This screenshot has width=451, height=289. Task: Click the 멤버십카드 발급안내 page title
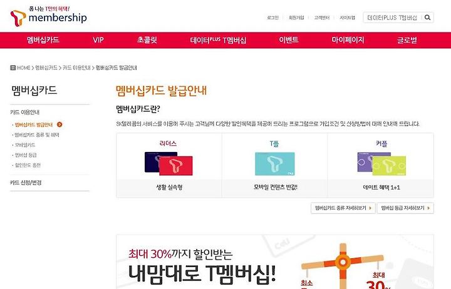click(x=161, y=91)
